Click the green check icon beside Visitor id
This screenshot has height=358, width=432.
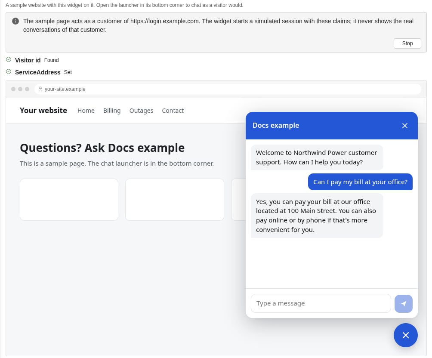coord(9,59)
